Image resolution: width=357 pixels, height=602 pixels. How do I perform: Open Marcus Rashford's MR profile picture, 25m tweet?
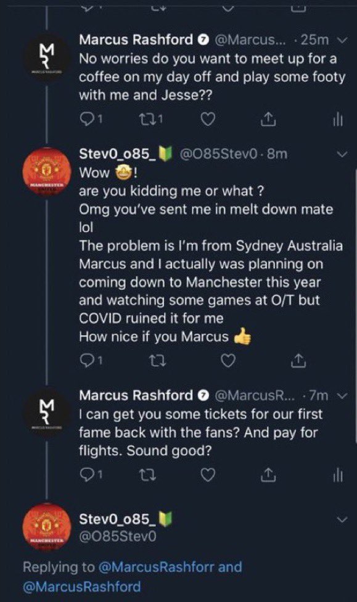point(46,57)
